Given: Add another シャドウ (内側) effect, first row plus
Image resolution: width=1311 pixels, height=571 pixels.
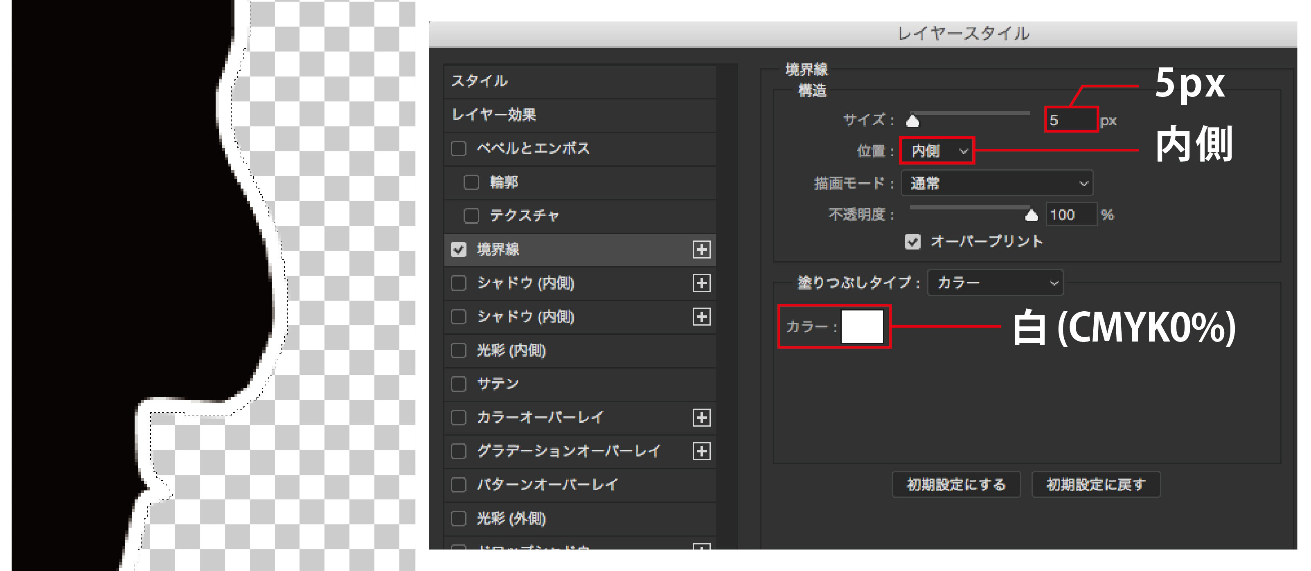Looking at the screenshot, I should click(x=701, y=283).
